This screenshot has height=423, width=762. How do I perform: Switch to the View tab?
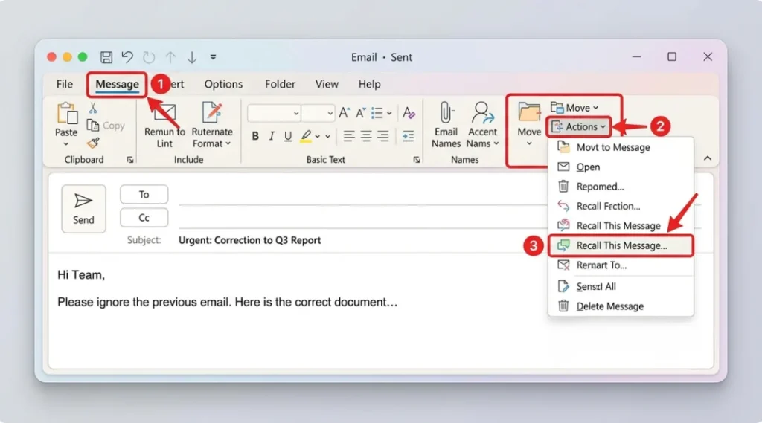pos(327,84)
